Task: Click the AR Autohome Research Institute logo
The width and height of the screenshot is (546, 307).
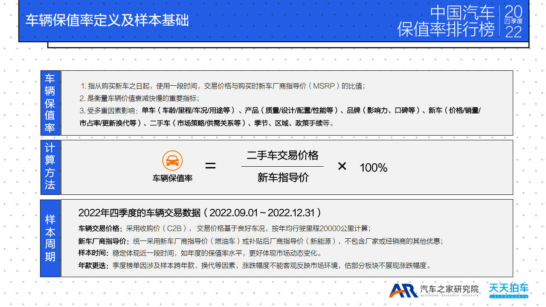Action: click(434, 290)
